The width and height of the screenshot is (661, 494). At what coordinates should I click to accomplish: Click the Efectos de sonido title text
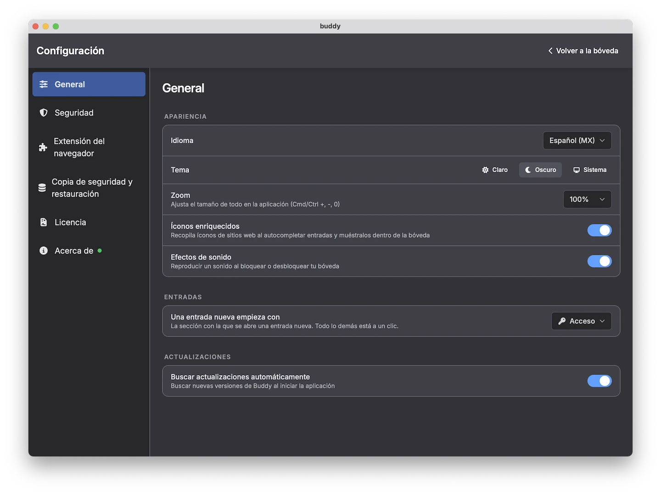(201, 257)
